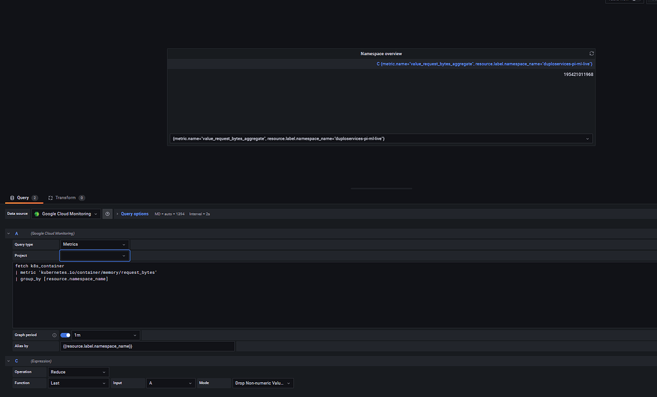Click the Alias by input field
This screenshot has width=657, height=397.
[x=148, y=346]
